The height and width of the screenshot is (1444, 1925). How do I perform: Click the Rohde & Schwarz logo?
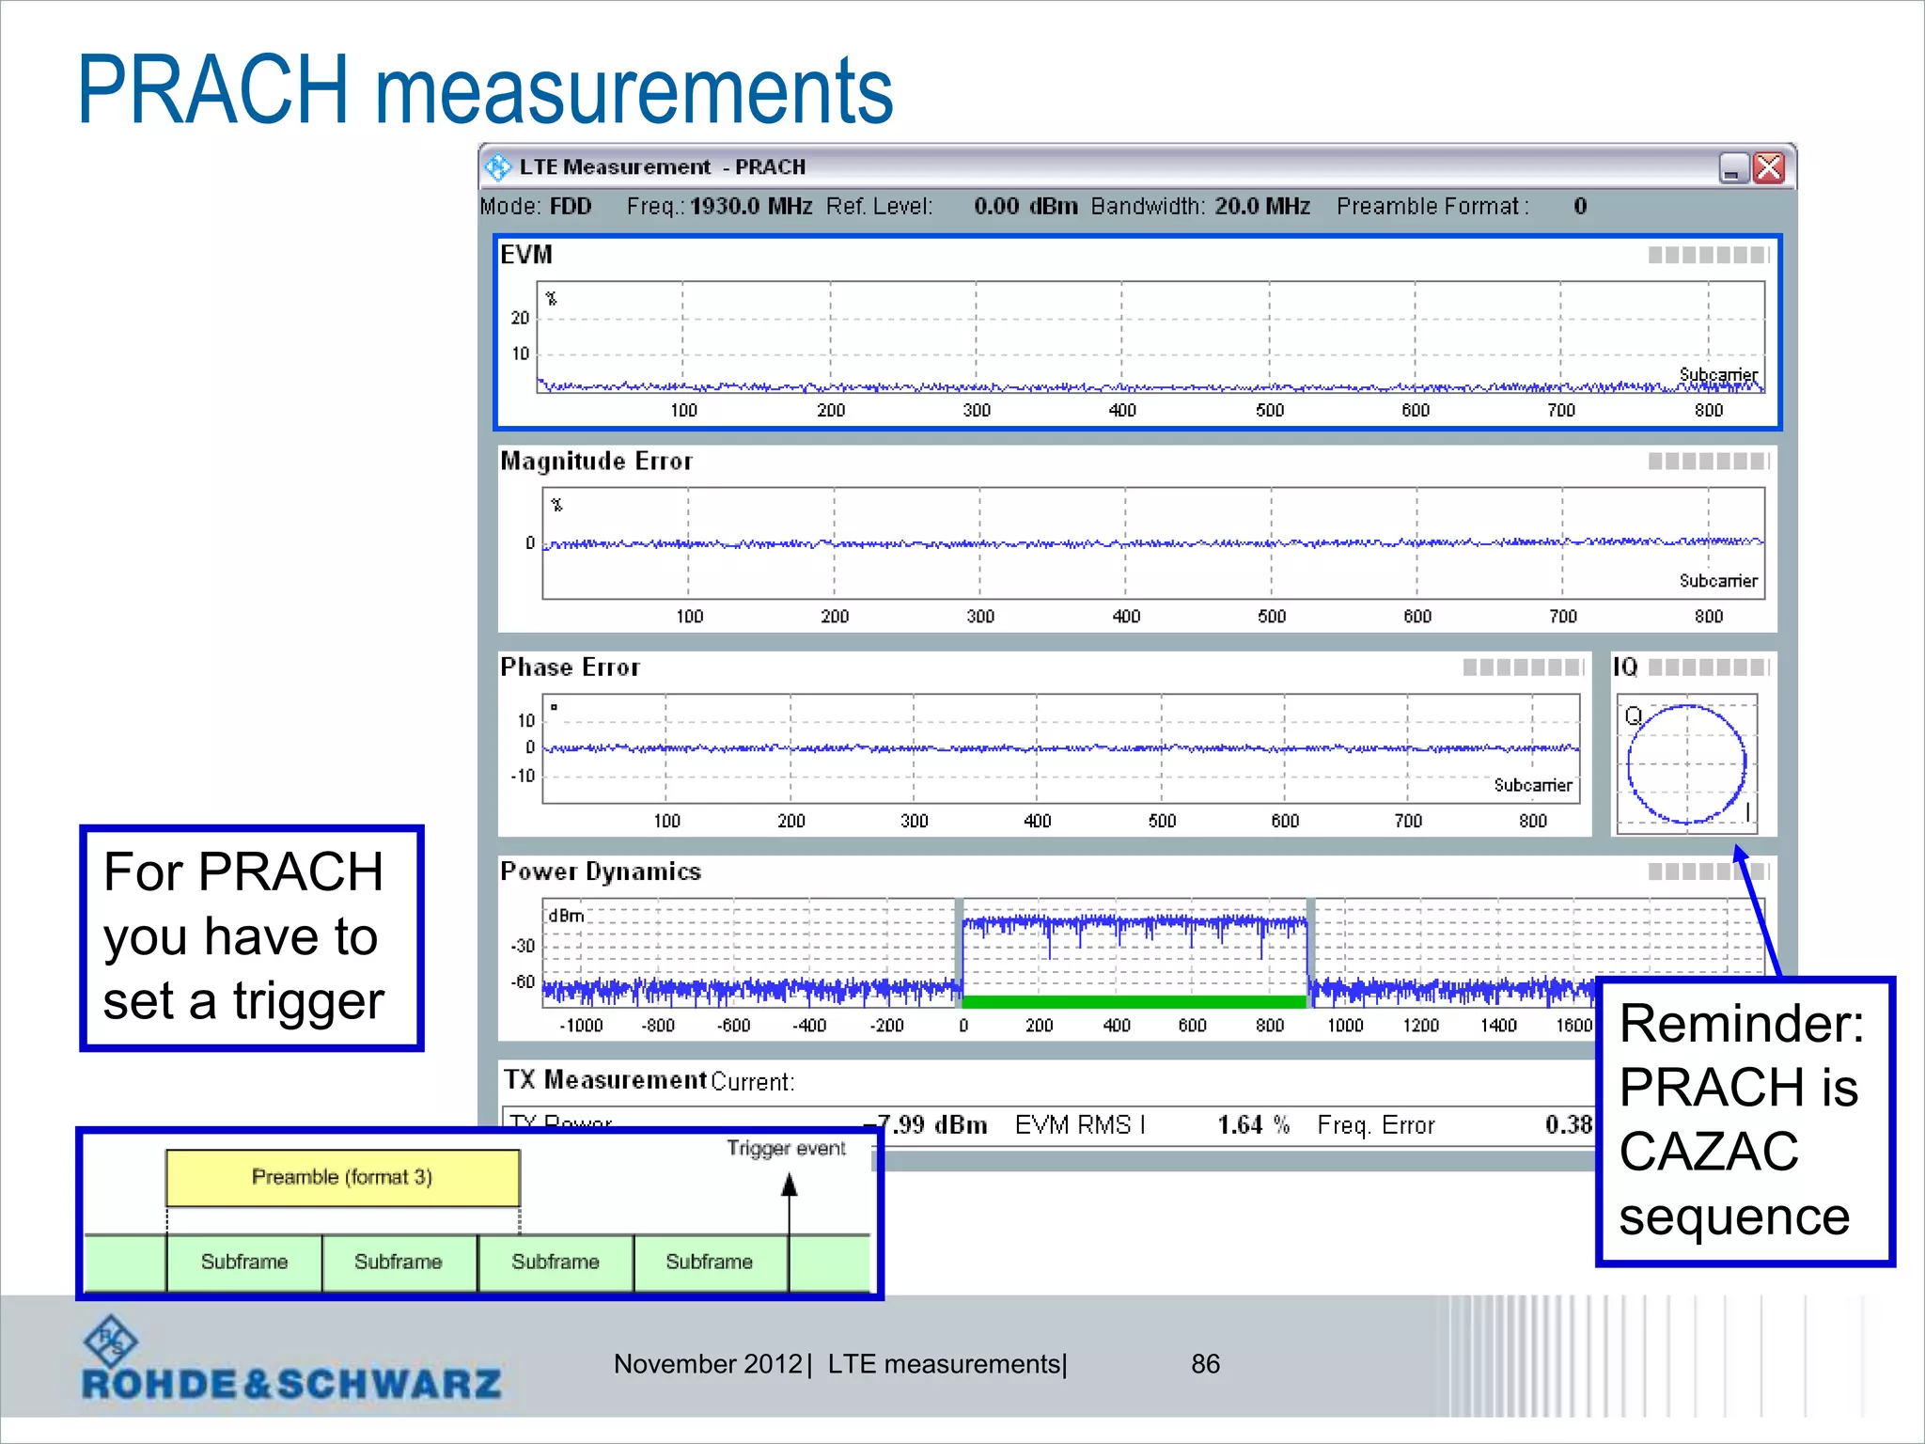coord(291,1358)
